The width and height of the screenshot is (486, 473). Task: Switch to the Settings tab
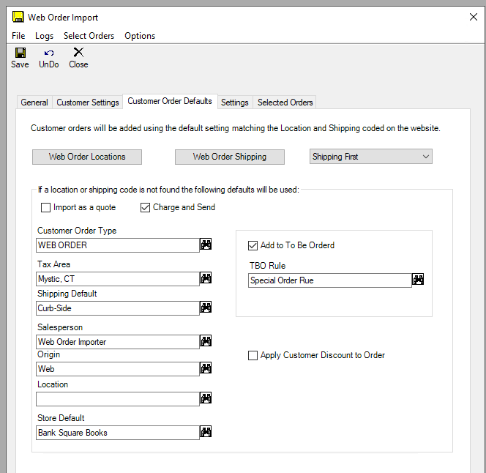tap(235, 103)
